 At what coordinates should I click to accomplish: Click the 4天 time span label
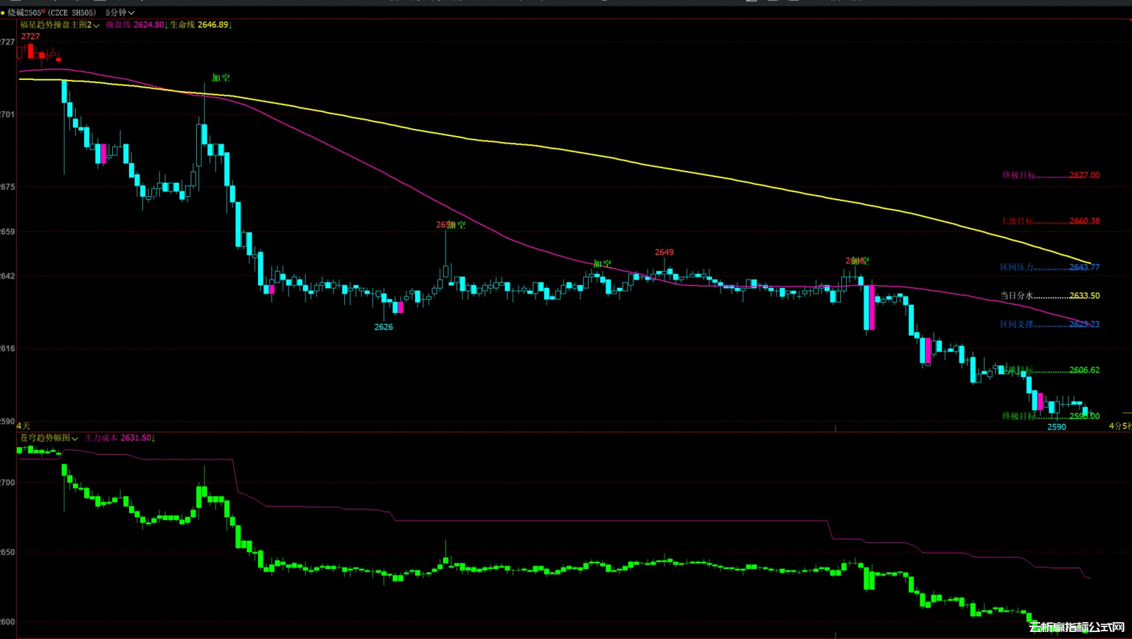pos(23,425)
